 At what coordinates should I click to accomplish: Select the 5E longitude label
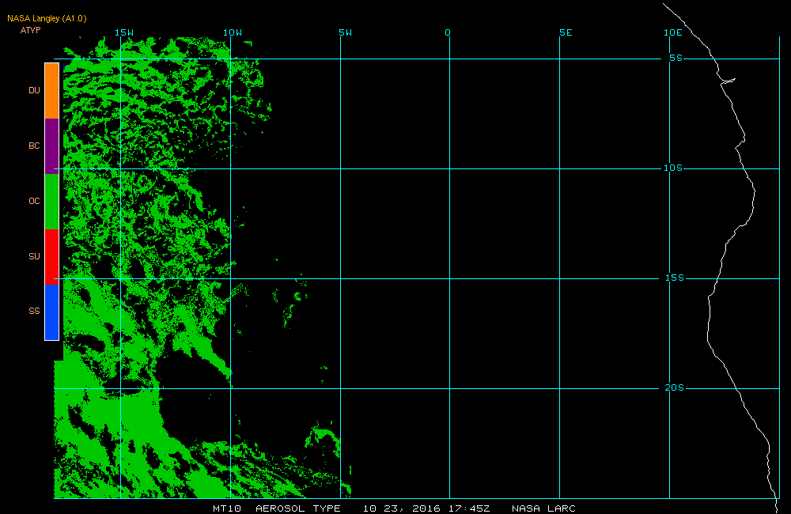pyautogui.click(x=566, y=32)
